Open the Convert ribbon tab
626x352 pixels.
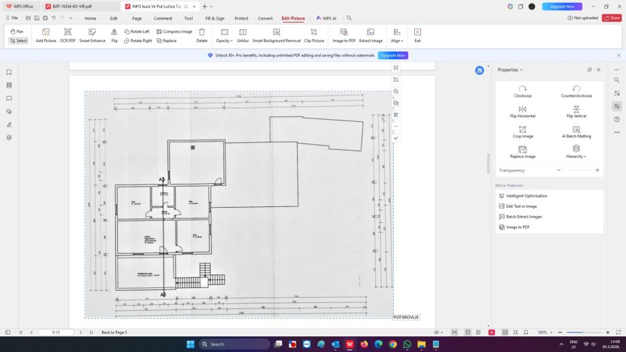click(x=265, y=18)
